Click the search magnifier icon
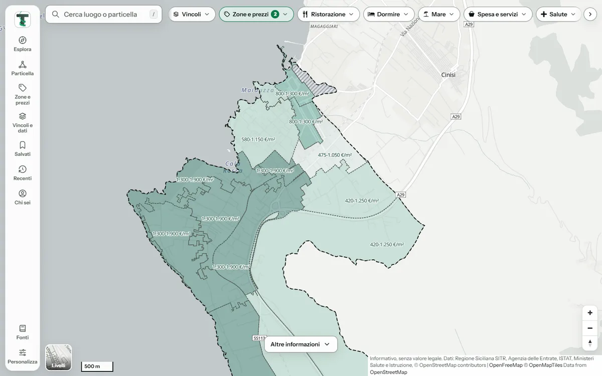This screenshot has height=376, width=602. [56, 15]
